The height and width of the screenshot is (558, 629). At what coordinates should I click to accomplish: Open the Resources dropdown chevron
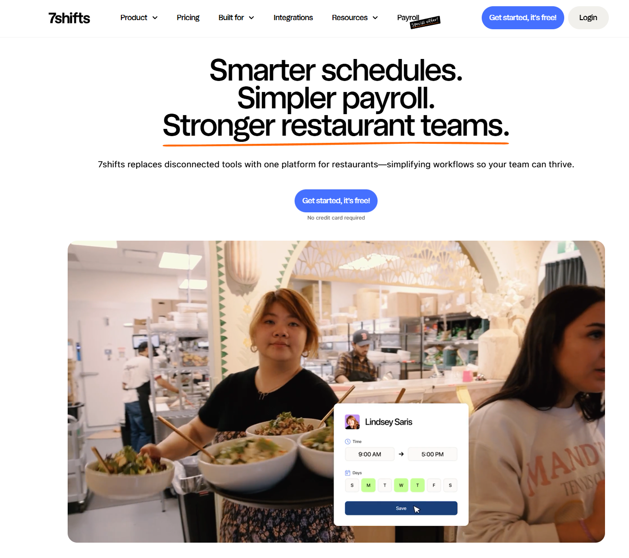point(375,18)
